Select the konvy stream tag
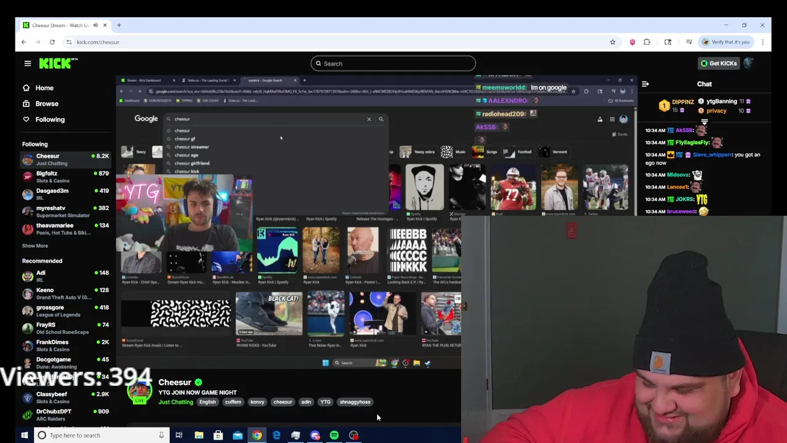 (x=257, y=402)
